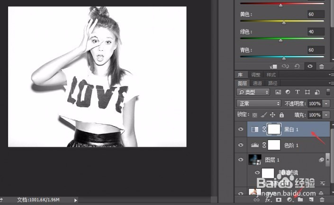
Task: Click the 绿色 value field showing 40
Action: [x=316, y=32]
